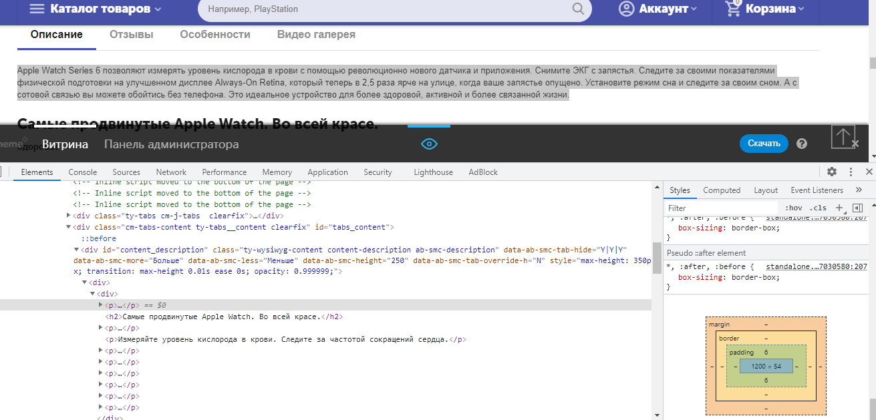
Task: Expand the Каталог товаров dropdown
Action: [x=158, y=9]
